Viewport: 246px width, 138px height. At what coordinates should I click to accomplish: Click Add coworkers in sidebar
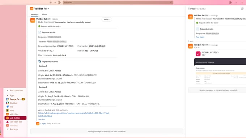pyautogui.click(x=16, y=91)
